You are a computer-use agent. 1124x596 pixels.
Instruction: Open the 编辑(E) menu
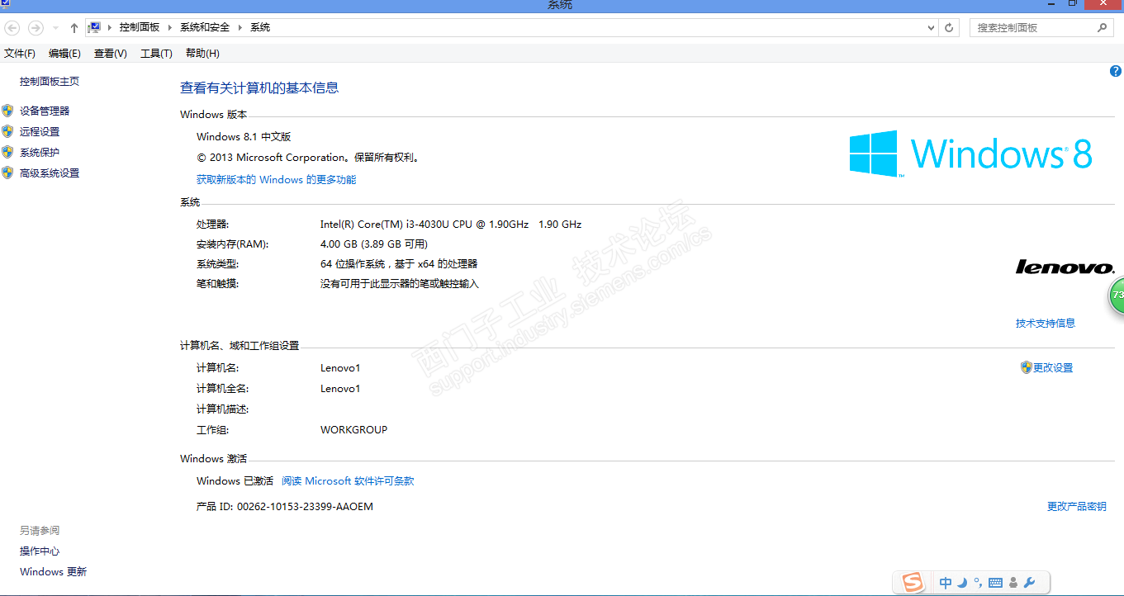click(64, 54)
